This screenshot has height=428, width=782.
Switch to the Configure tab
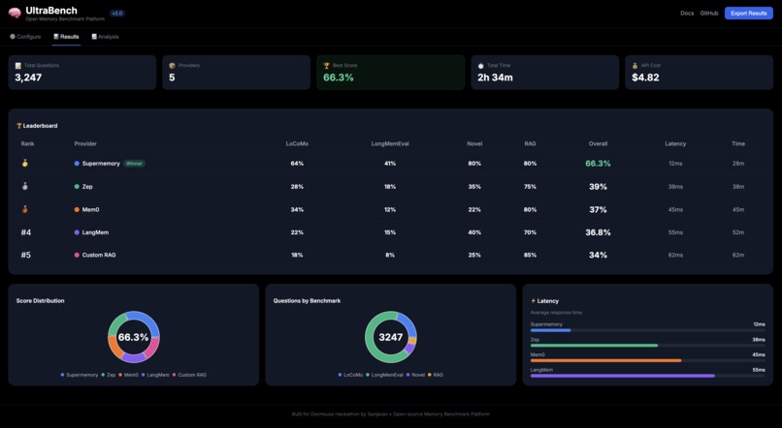(x=25, y=37)
